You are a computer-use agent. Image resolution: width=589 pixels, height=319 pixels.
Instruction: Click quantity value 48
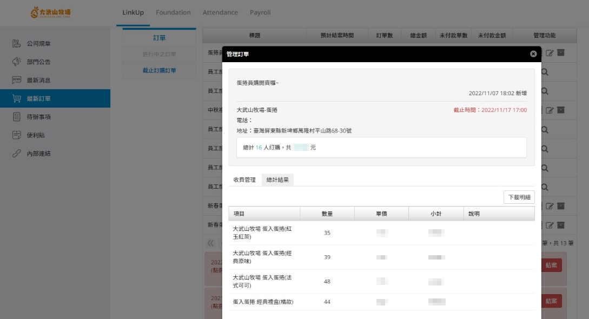pyautogui.click(x=327, y=282)
